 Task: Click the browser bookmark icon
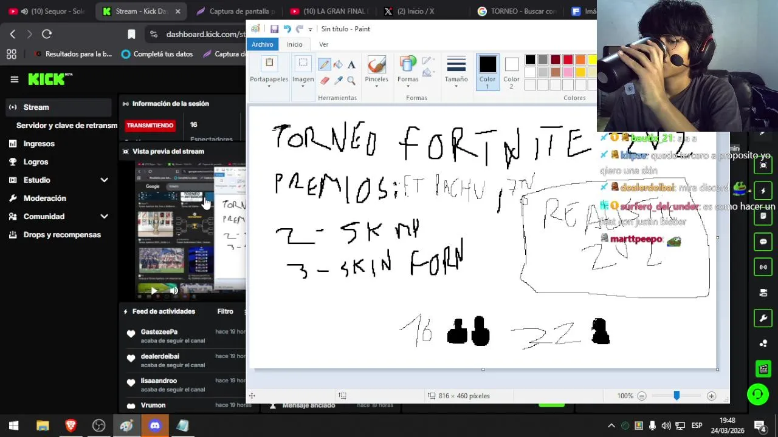(131, 34)
